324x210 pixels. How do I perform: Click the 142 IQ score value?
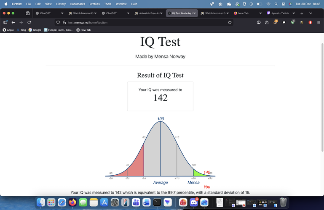pos(161,98)
